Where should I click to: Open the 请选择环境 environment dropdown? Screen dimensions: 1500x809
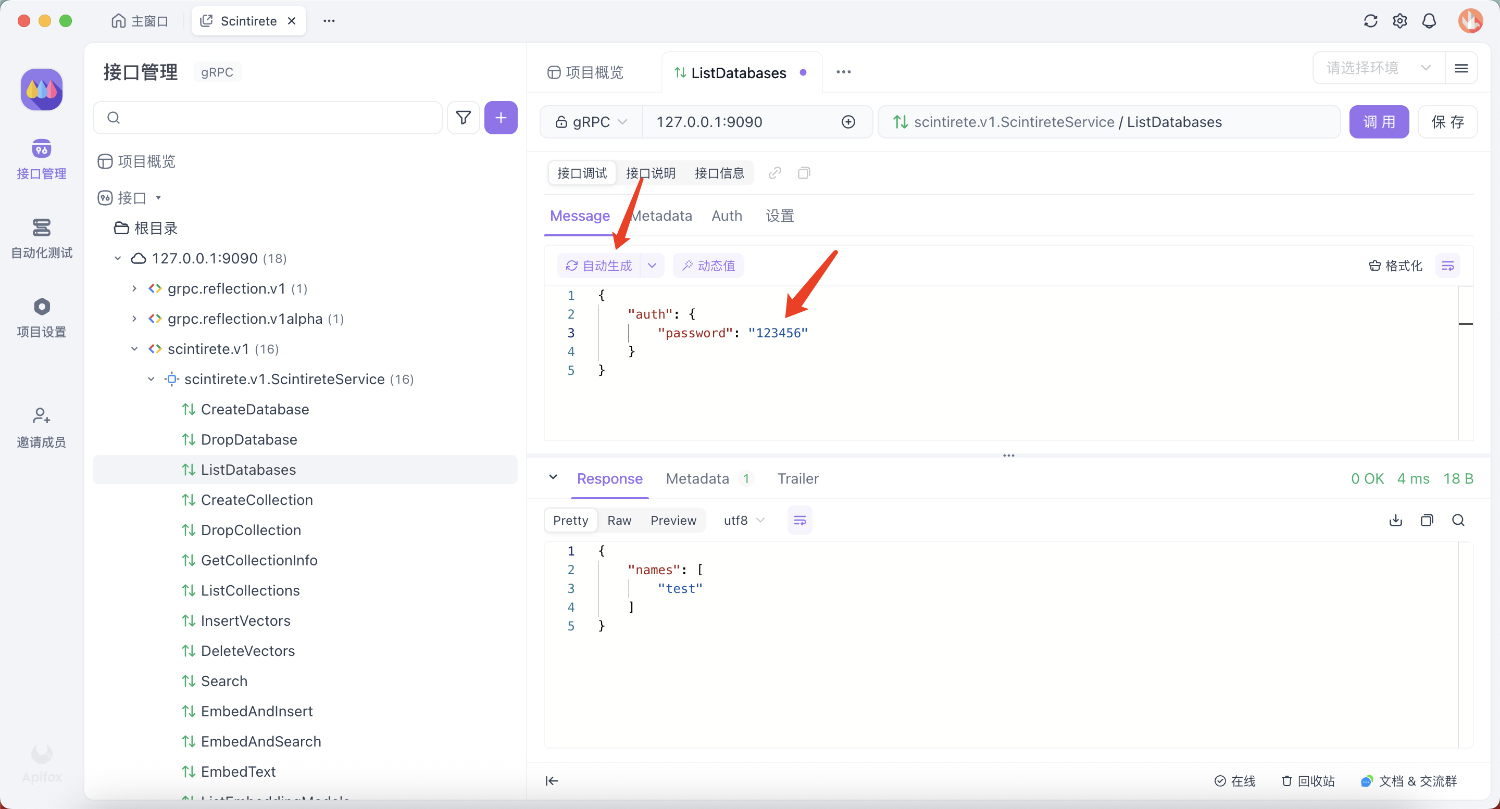tap(1379, 68)
